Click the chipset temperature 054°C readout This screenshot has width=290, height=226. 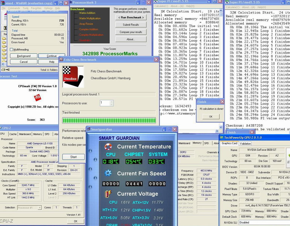point(134,161)
